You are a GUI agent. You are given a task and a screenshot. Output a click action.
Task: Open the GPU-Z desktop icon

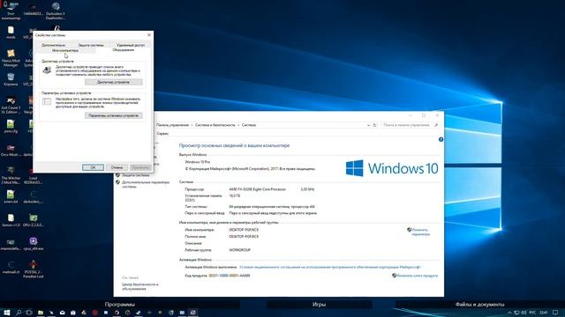[x=34, y=220]
